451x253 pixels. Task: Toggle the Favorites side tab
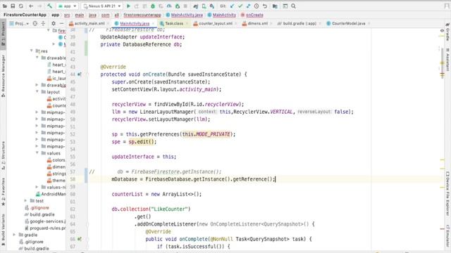coord(3,191)
